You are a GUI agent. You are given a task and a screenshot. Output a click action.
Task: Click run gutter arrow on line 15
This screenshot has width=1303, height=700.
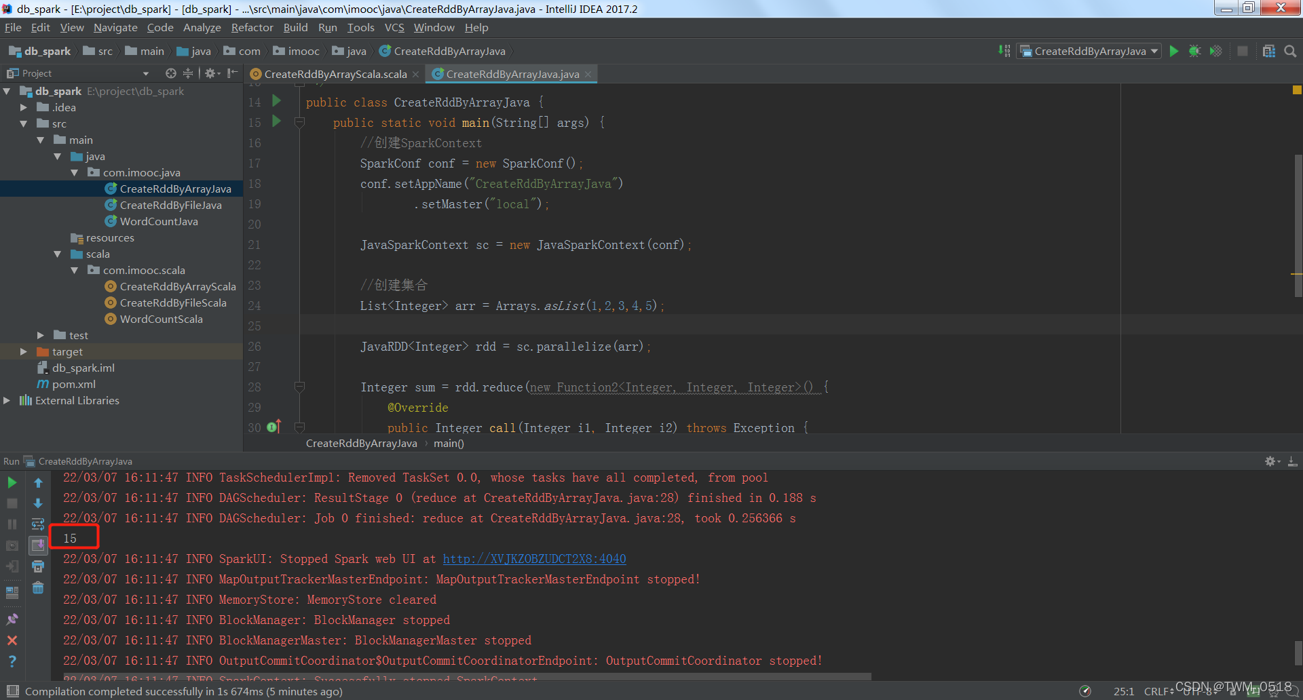(x=276, y=121)
